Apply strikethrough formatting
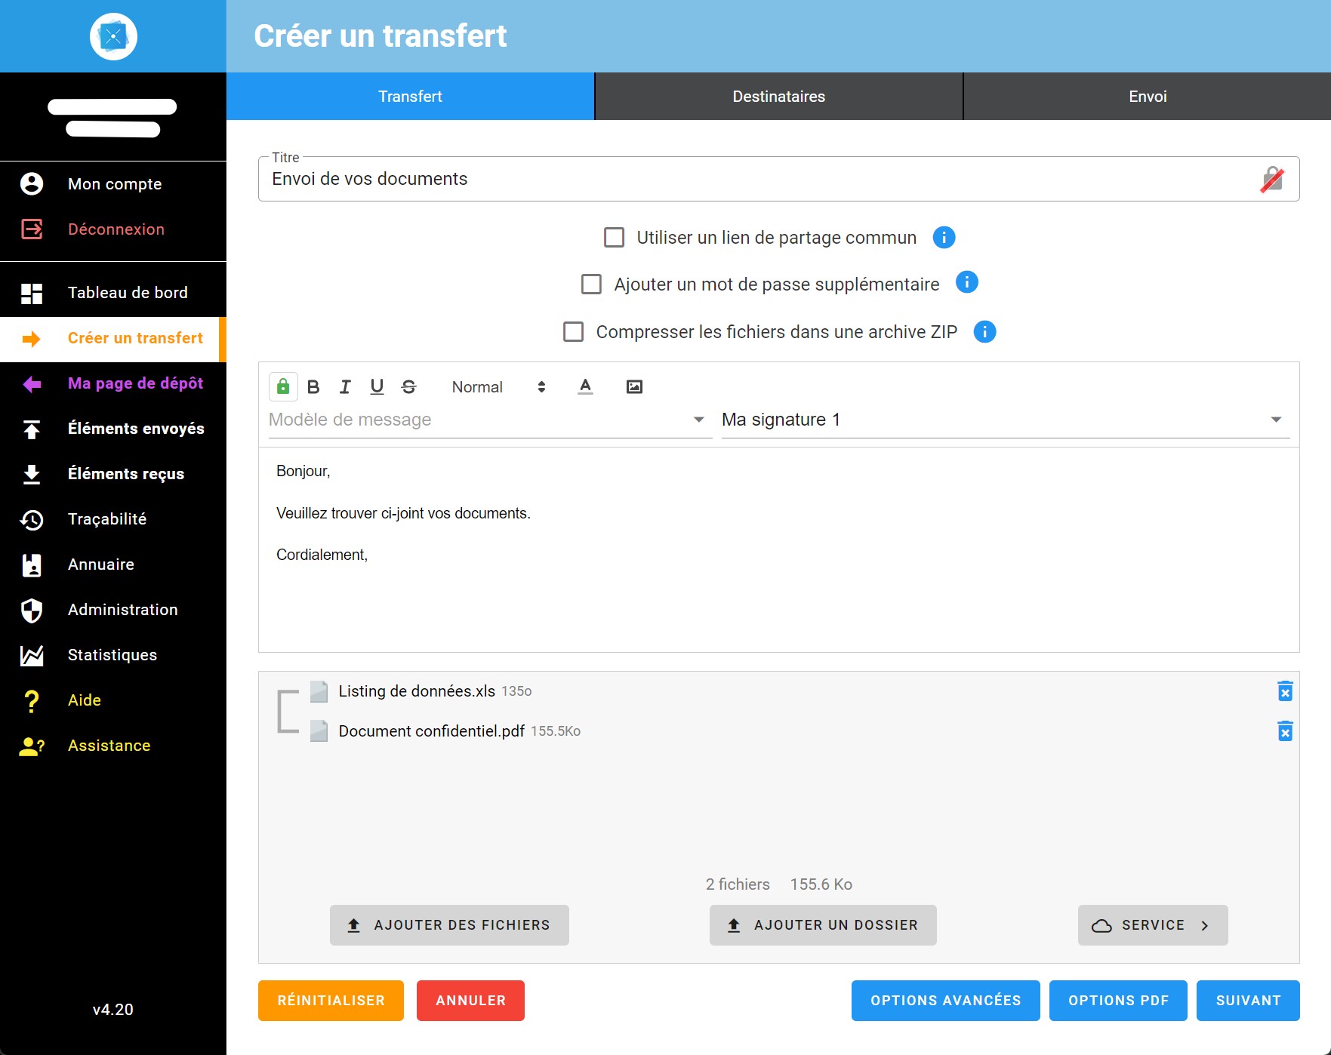The height and width of the screenshot is (1055, 1331). point(408,386)
